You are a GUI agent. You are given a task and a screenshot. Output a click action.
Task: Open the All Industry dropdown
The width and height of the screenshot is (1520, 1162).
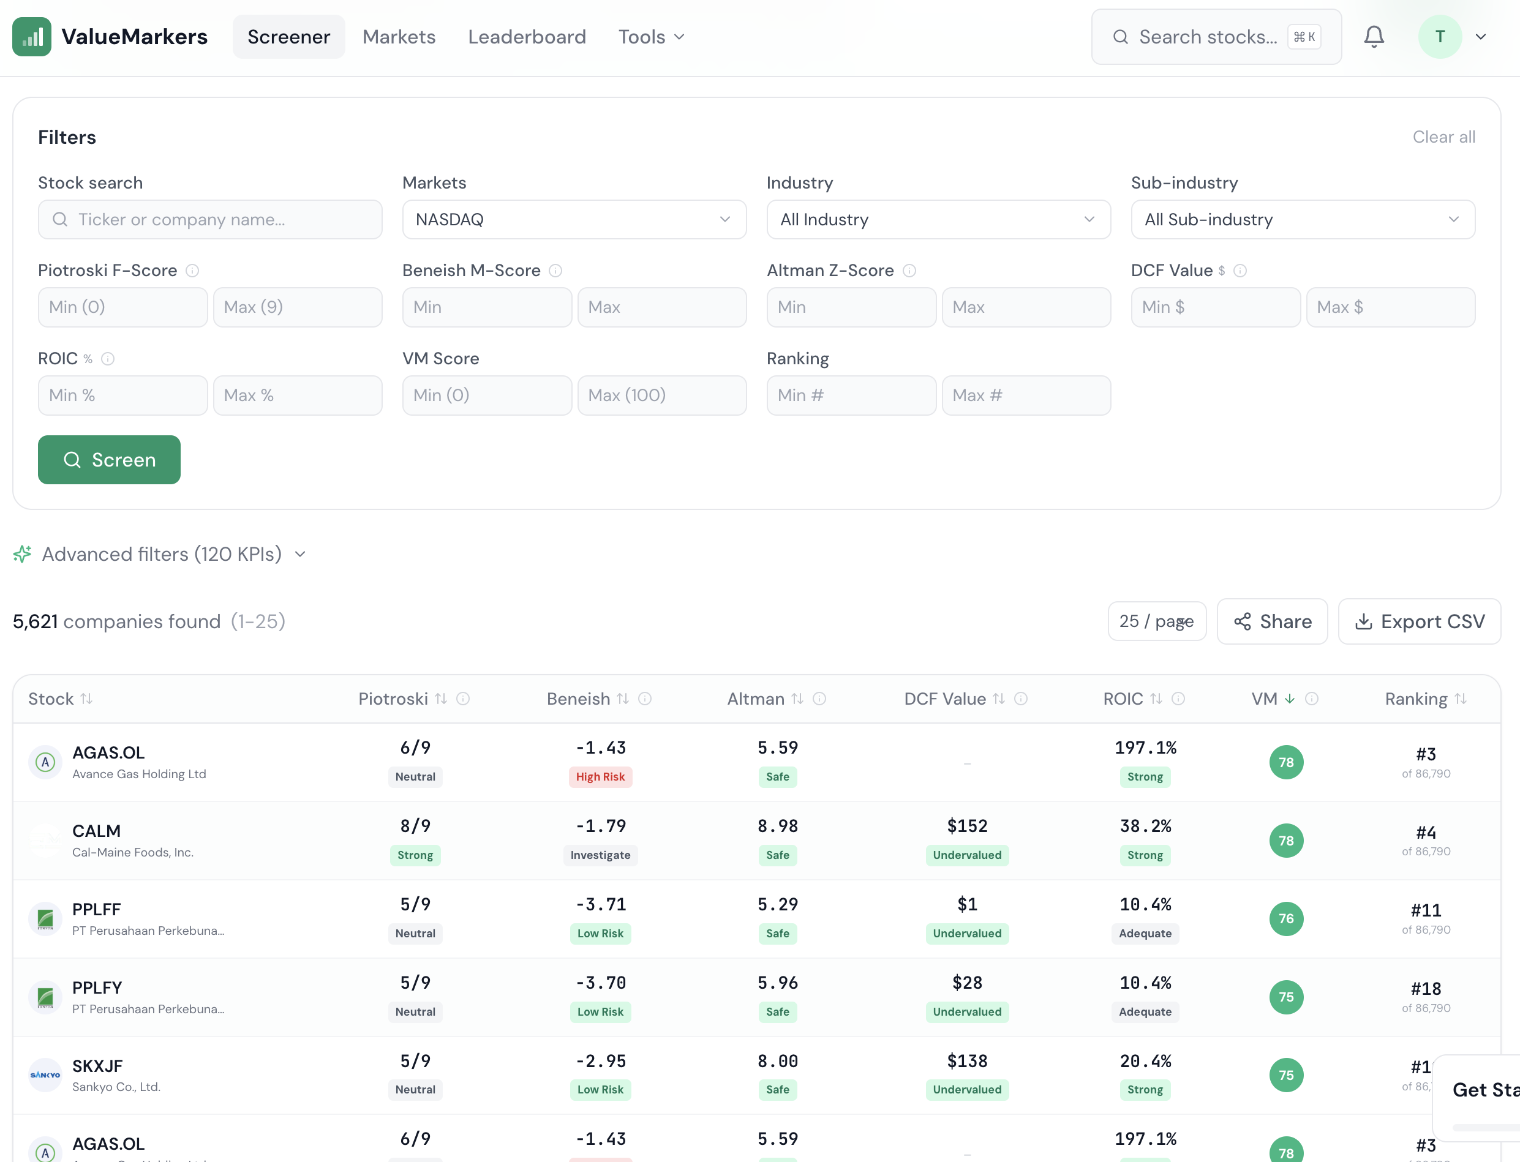tap(938, 219)
